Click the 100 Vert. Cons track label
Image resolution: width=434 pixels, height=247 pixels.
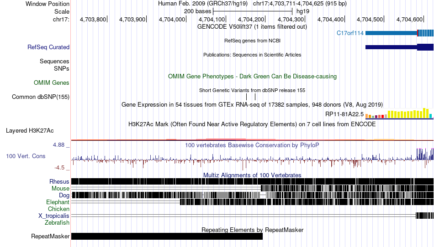pyautogui.click(x=26, y=156)
